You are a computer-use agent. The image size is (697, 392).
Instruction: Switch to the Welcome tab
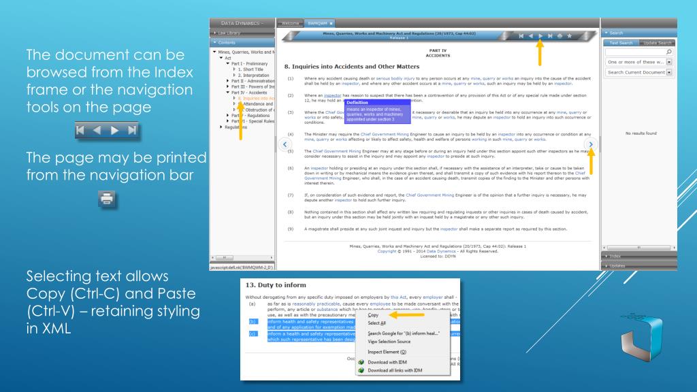pos(290,23)
